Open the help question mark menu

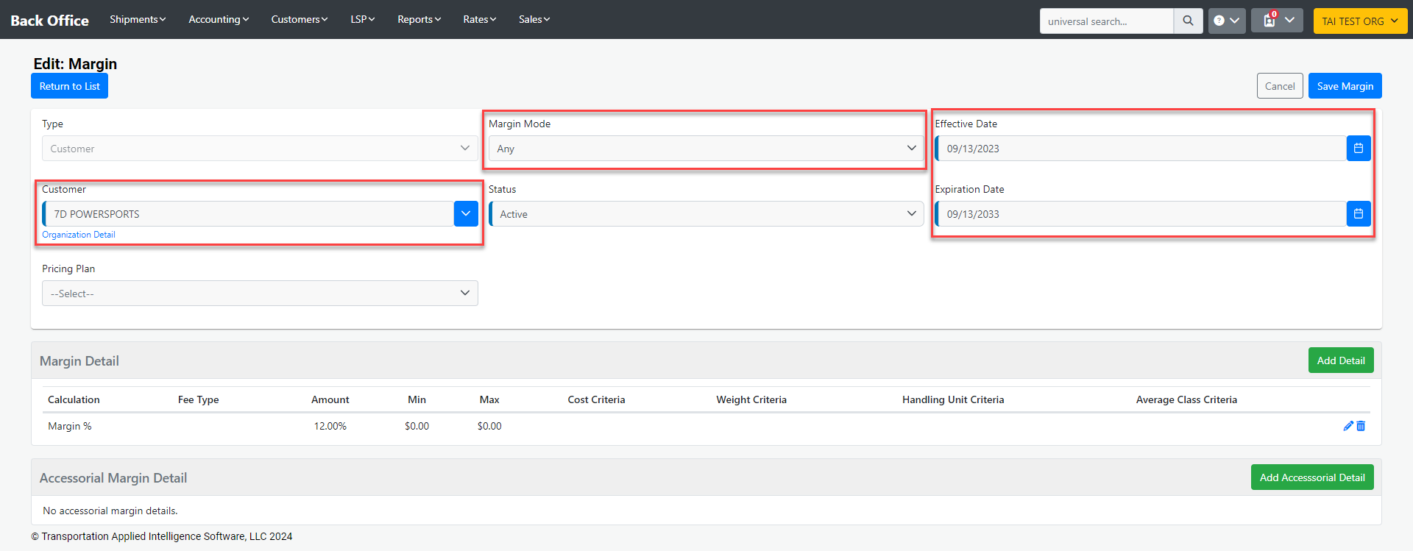point(1226,21)
